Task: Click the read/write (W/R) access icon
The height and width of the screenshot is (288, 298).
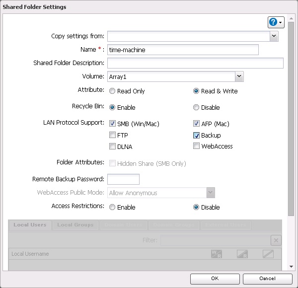Action: (216, 254)
